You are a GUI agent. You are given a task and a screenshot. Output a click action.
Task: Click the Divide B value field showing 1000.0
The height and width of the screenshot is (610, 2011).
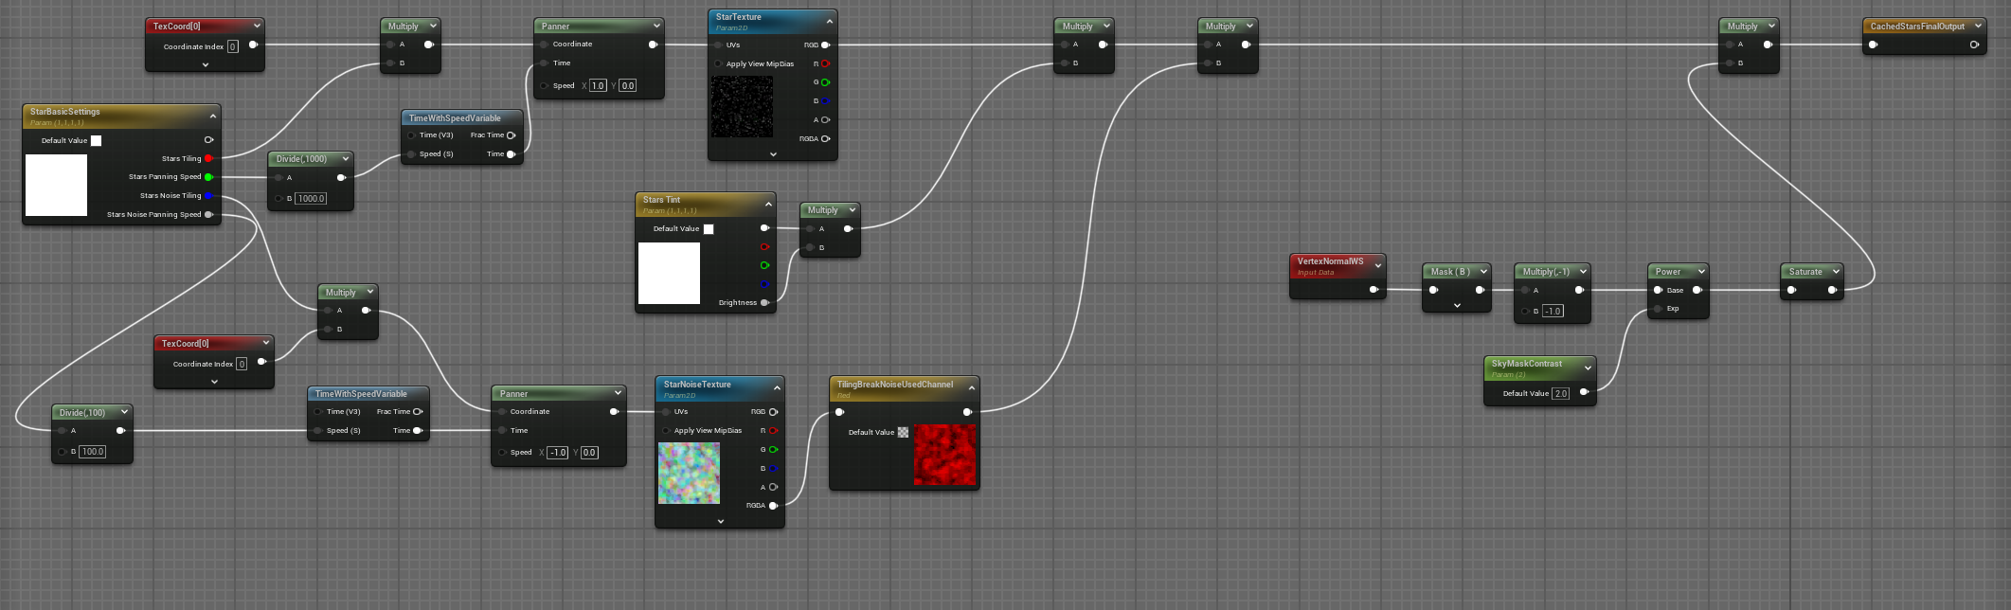click(311, 199)
